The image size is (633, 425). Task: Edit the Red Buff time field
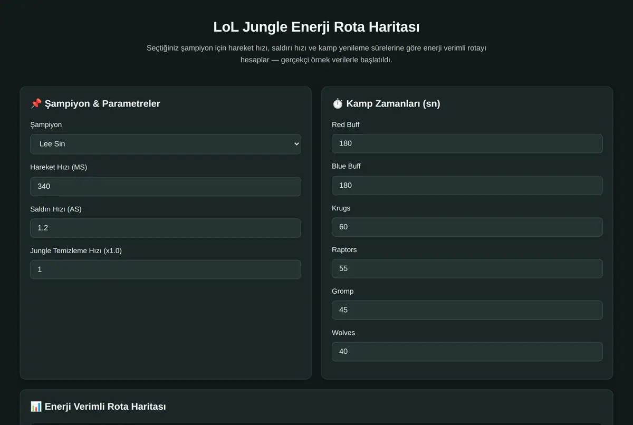click(x=467, y=143)
